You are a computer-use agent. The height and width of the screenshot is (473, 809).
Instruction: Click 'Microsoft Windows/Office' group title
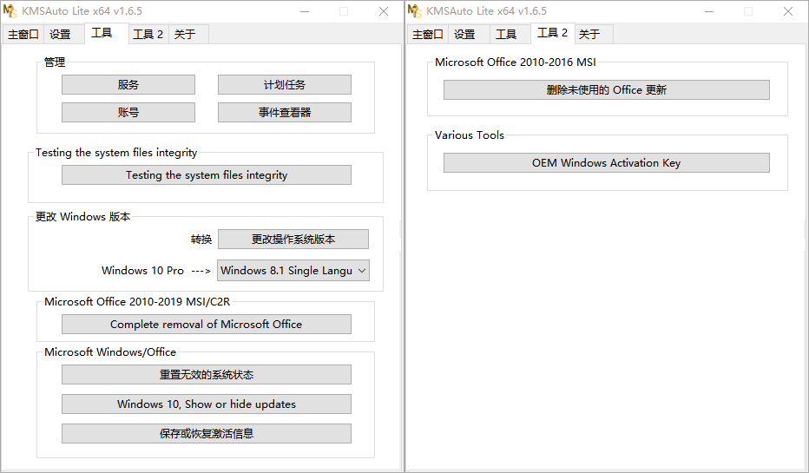(x=110, y=351)
